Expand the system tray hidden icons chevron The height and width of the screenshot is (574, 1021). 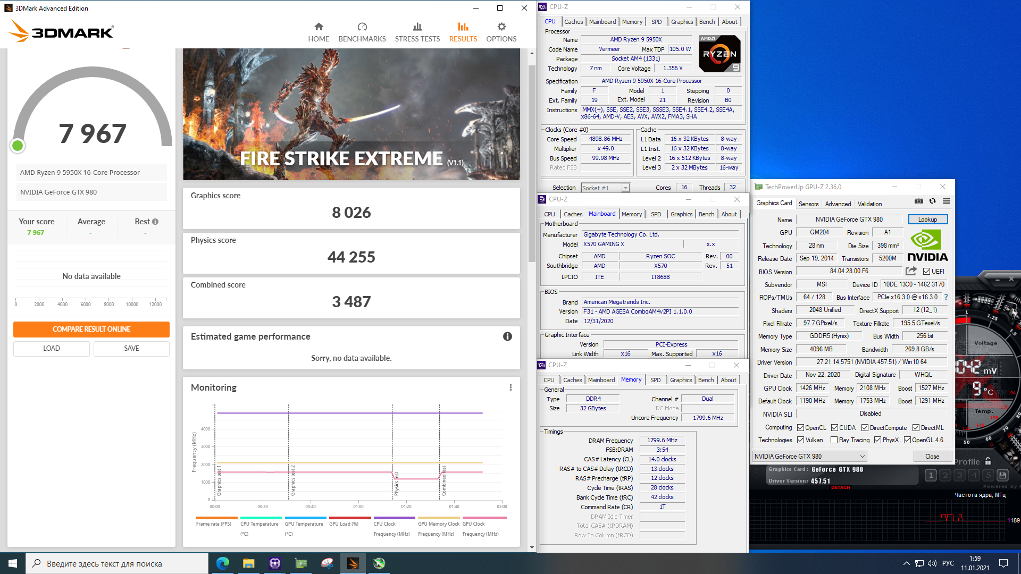click(x=906, y=563)
